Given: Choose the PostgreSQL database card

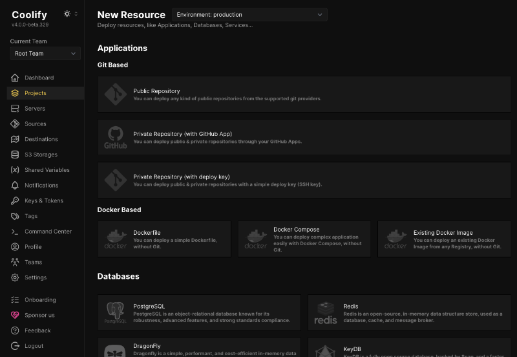Looking at the screenshot, I should [x=199, y=313].
